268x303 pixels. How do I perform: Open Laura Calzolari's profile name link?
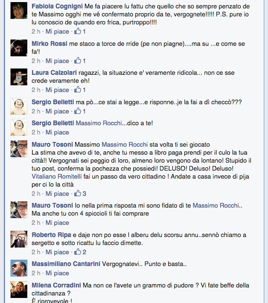pos(54,73)
